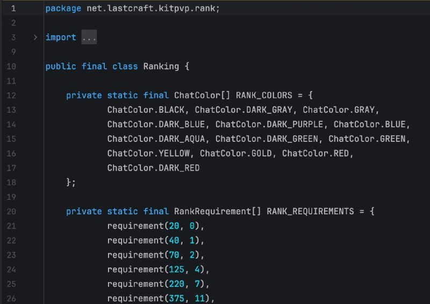This screenshot has width=430, height=304.
Task: Click the 'class' keyword on line 10
Action: [x=125, y=67]
